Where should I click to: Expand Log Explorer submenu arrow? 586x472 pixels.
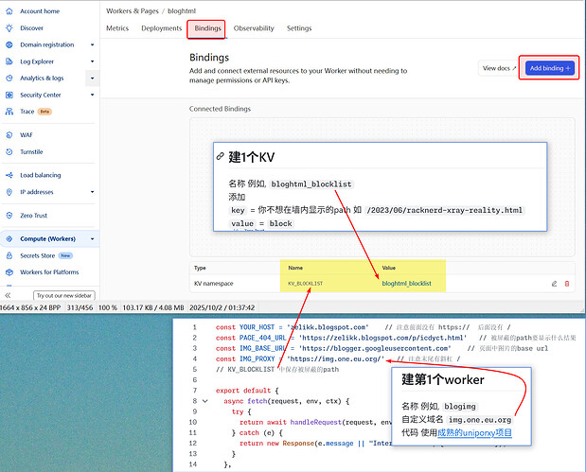point(93,61)
